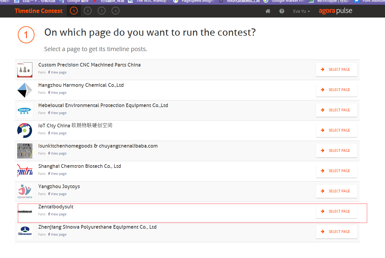Screen dimensions: 385x258
Task: Select page for Zentaibodysuit
Action: click(x=337, y=211)
